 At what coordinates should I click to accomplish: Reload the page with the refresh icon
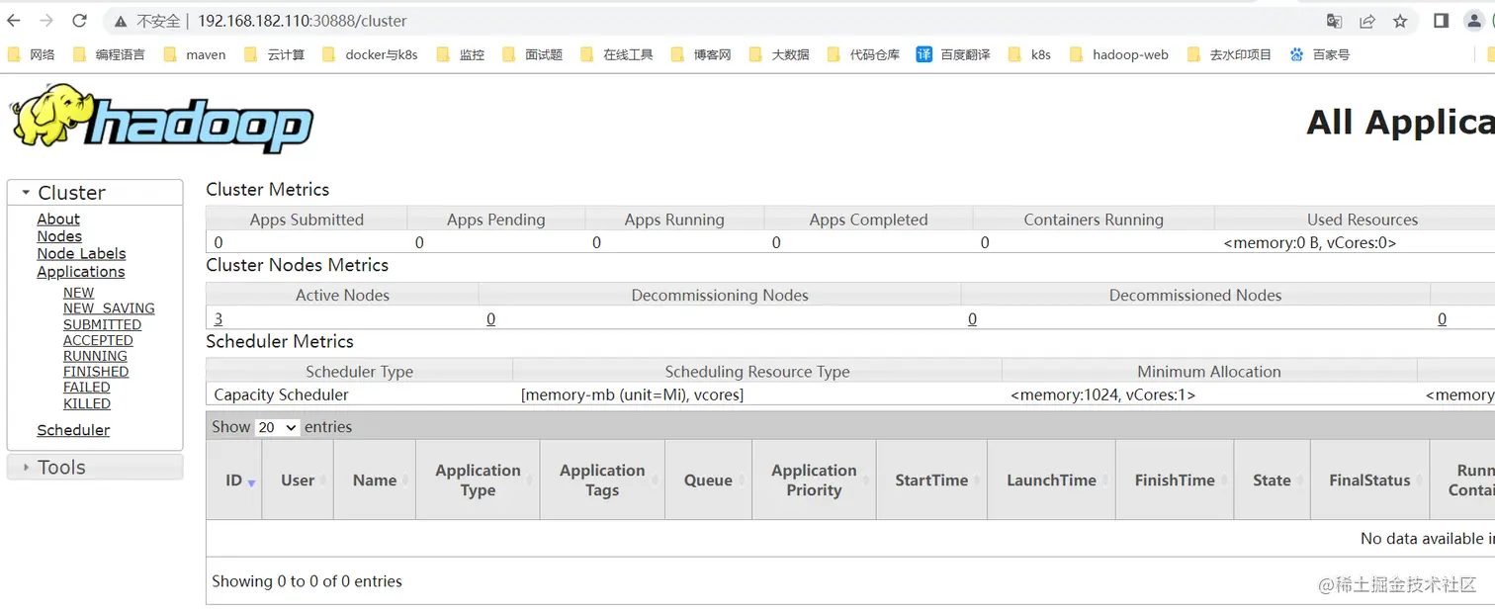point(80,21)
